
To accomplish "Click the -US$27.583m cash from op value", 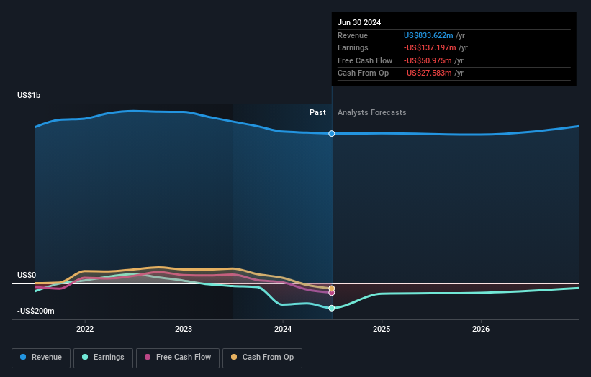I will pos(428,73).
